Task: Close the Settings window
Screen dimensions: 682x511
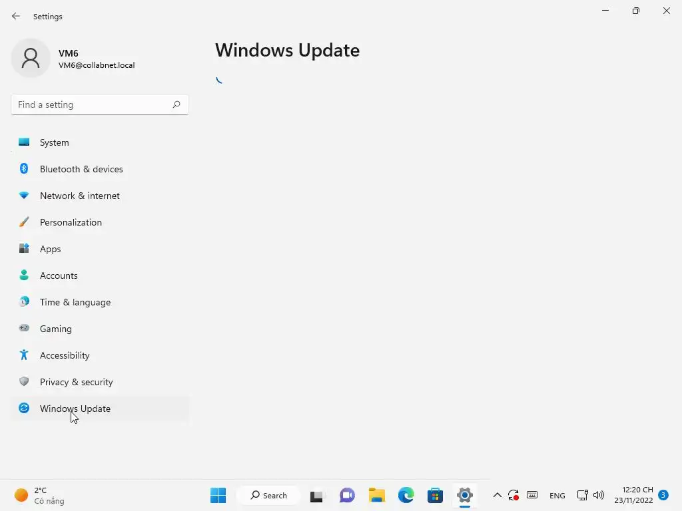Action: pyautogui.click(x=667, y=11)
